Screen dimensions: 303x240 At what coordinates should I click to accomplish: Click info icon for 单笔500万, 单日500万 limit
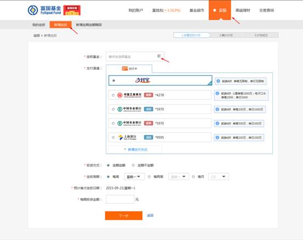[217, 123]
